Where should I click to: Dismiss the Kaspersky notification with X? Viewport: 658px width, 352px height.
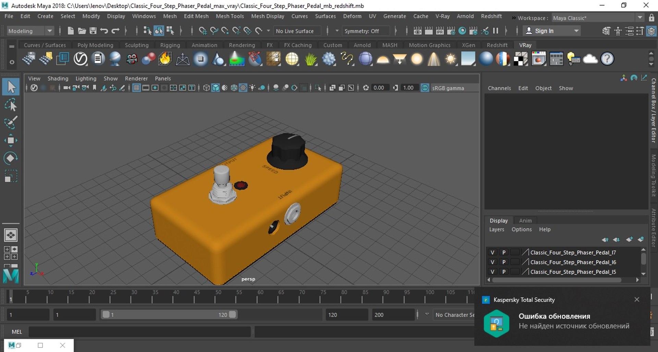point(637,299)
